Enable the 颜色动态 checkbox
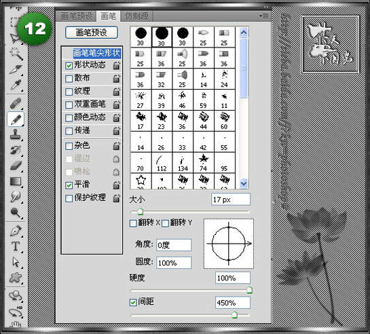Screen dimensions: 370x334 (x=69, y=118)
